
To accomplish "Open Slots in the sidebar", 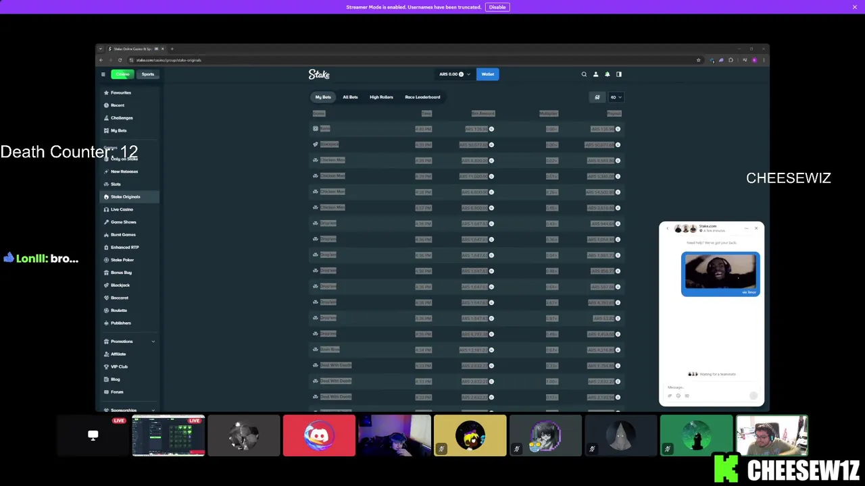I will pos(128,184).
